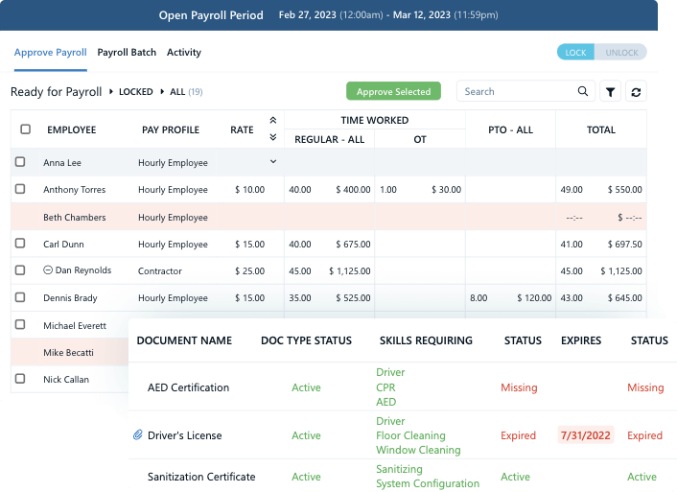Click the magnifier icon in the search box

(582, 92)
